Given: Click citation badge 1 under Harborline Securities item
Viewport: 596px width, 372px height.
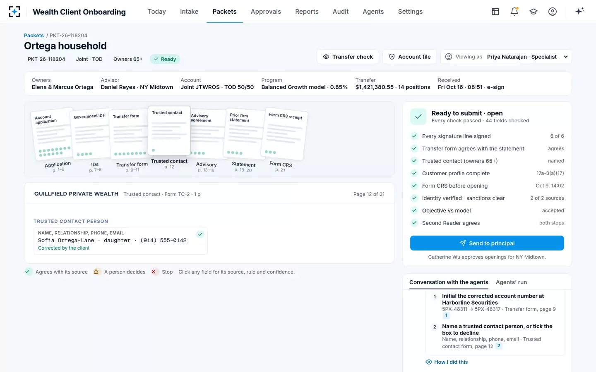Looking at the screenshot, I should tap(446, 315).
